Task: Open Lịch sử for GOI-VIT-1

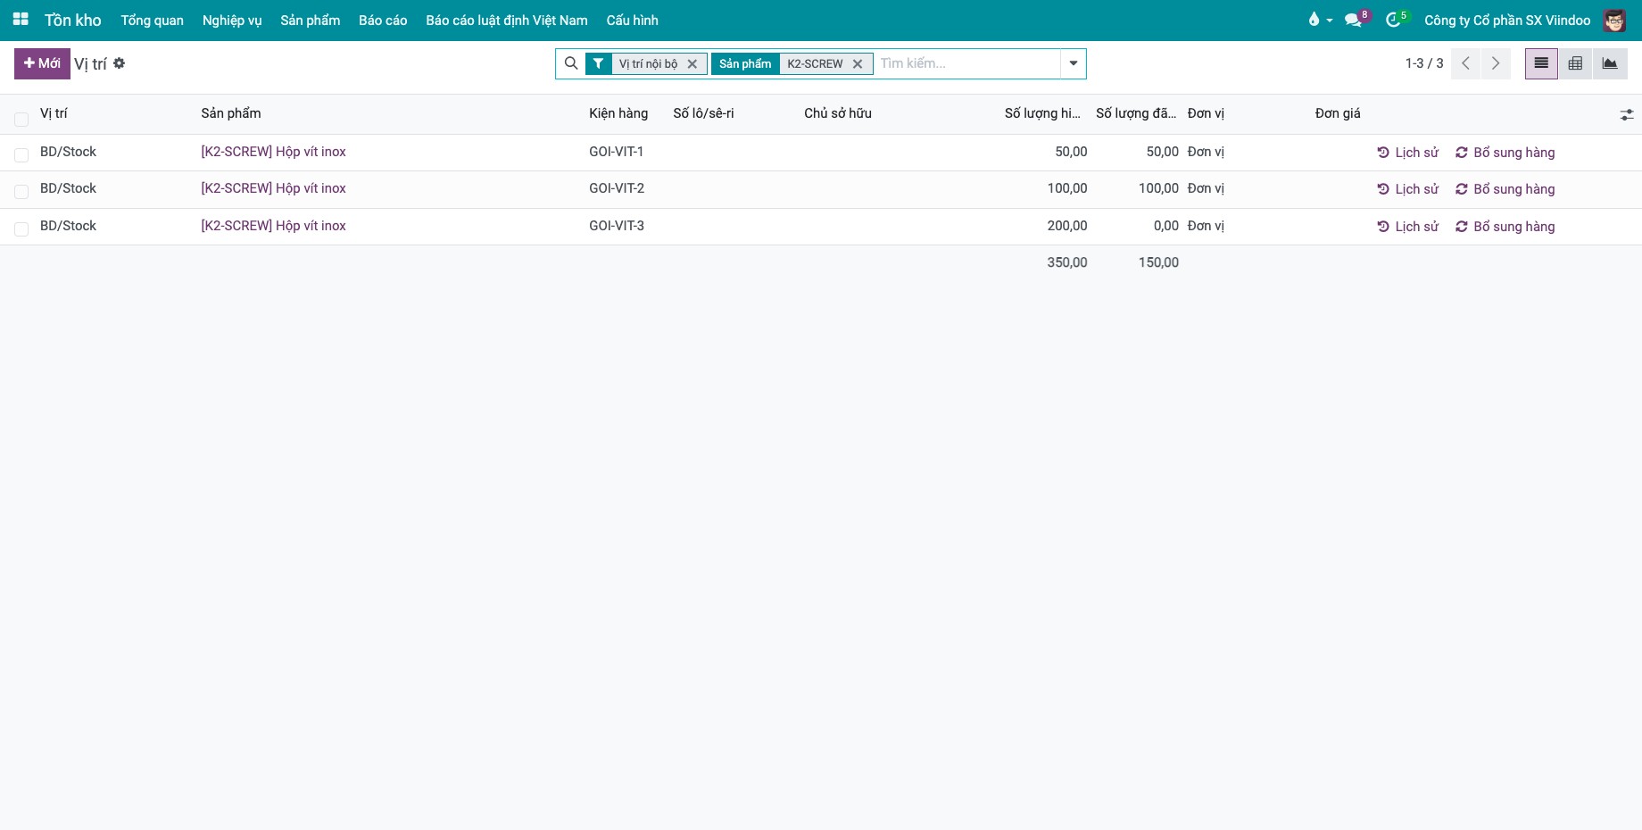Action: pyautogui.click(x=1408, y=153)
